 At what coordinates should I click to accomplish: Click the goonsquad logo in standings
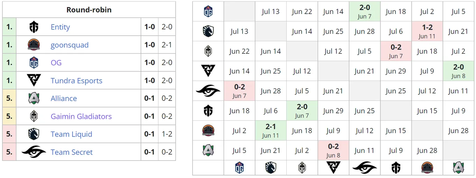point(34,45)
